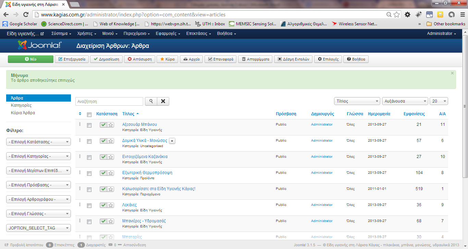
Task: Toggle published checkmark for Καλωσορίσατε article
Action: (x=103, y=189)
